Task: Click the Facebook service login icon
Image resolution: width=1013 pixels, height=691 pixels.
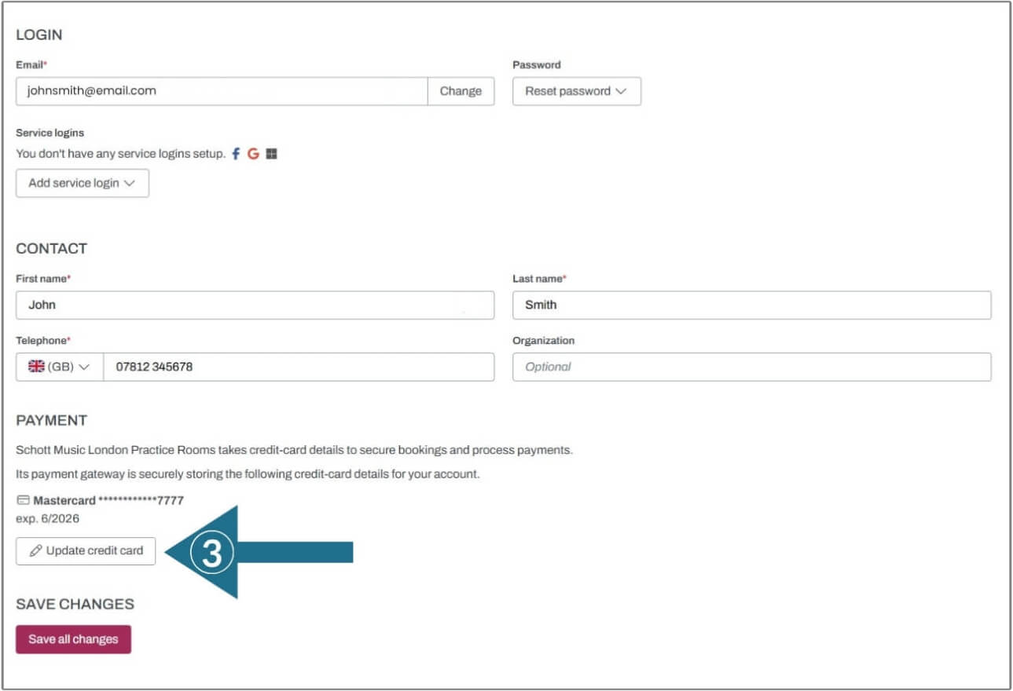Action: pos(236,154)
